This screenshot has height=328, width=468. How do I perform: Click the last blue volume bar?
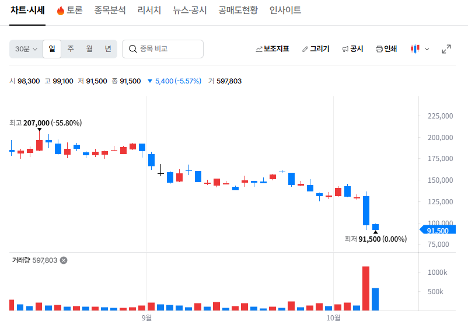(375, 299)
